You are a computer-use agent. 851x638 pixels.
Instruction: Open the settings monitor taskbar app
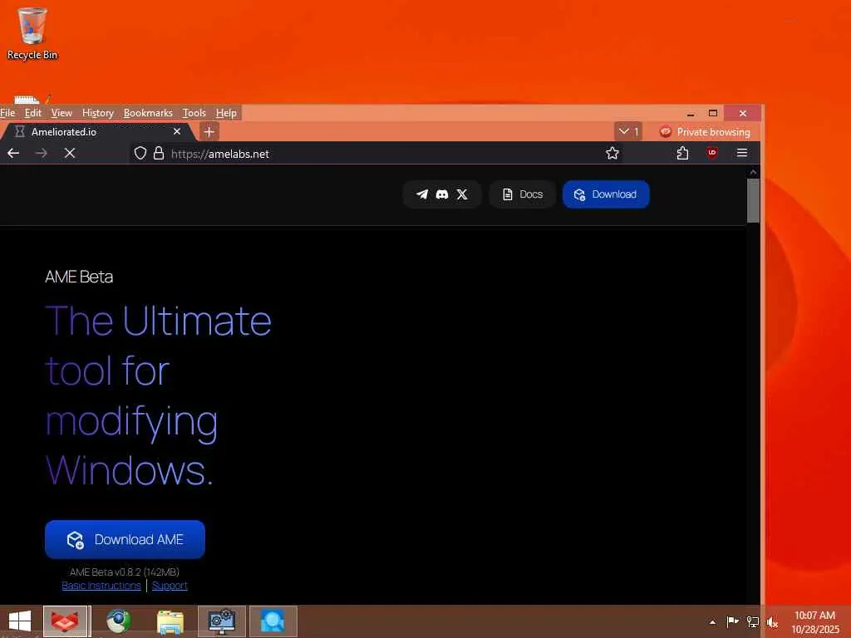pos(221,621)
